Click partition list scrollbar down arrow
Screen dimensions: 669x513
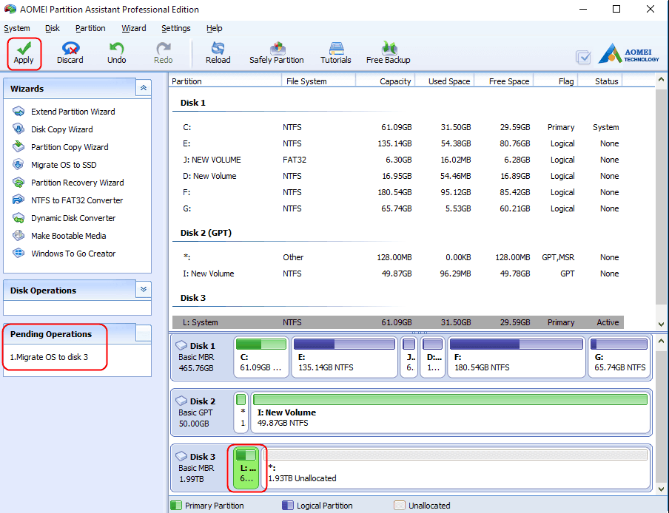point(662,325)
